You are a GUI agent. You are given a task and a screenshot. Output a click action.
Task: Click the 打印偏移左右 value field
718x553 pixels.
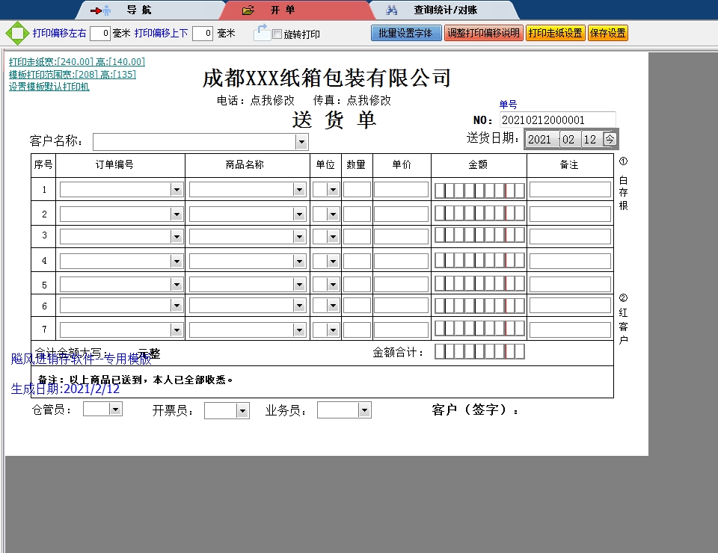(100, 33)
